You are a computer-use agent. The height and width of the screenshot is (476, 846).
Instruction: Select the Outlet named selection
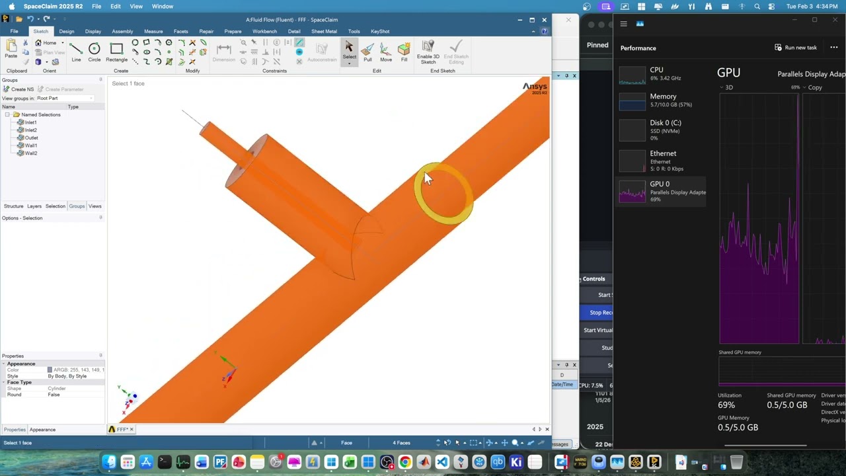coord(31,138)
